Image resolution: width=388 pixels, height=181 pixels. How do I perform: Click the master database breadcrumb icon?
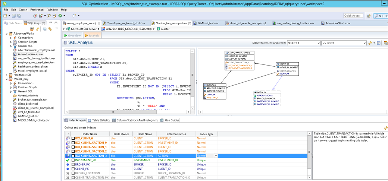tap(158, 29)
